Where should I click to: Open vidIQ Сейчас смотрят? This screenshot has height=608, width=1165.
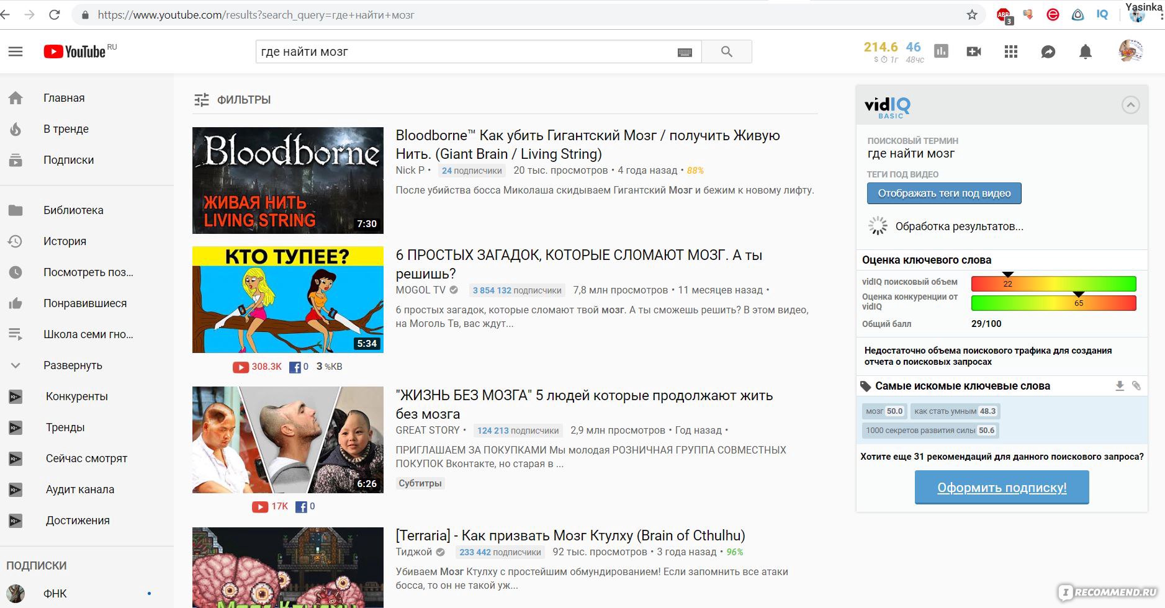pyautogui.click(x=87, y=458)
